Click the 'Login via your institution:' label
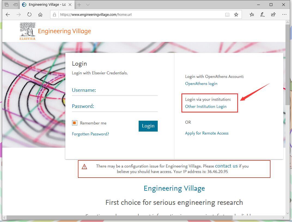 (208, 99)
